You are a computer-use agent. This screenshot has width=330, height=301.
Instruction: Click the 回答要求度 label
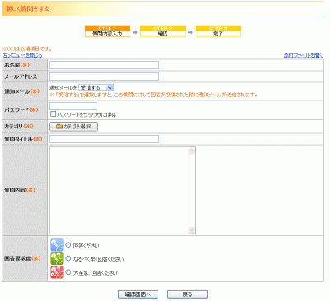[x=22, y=258]
